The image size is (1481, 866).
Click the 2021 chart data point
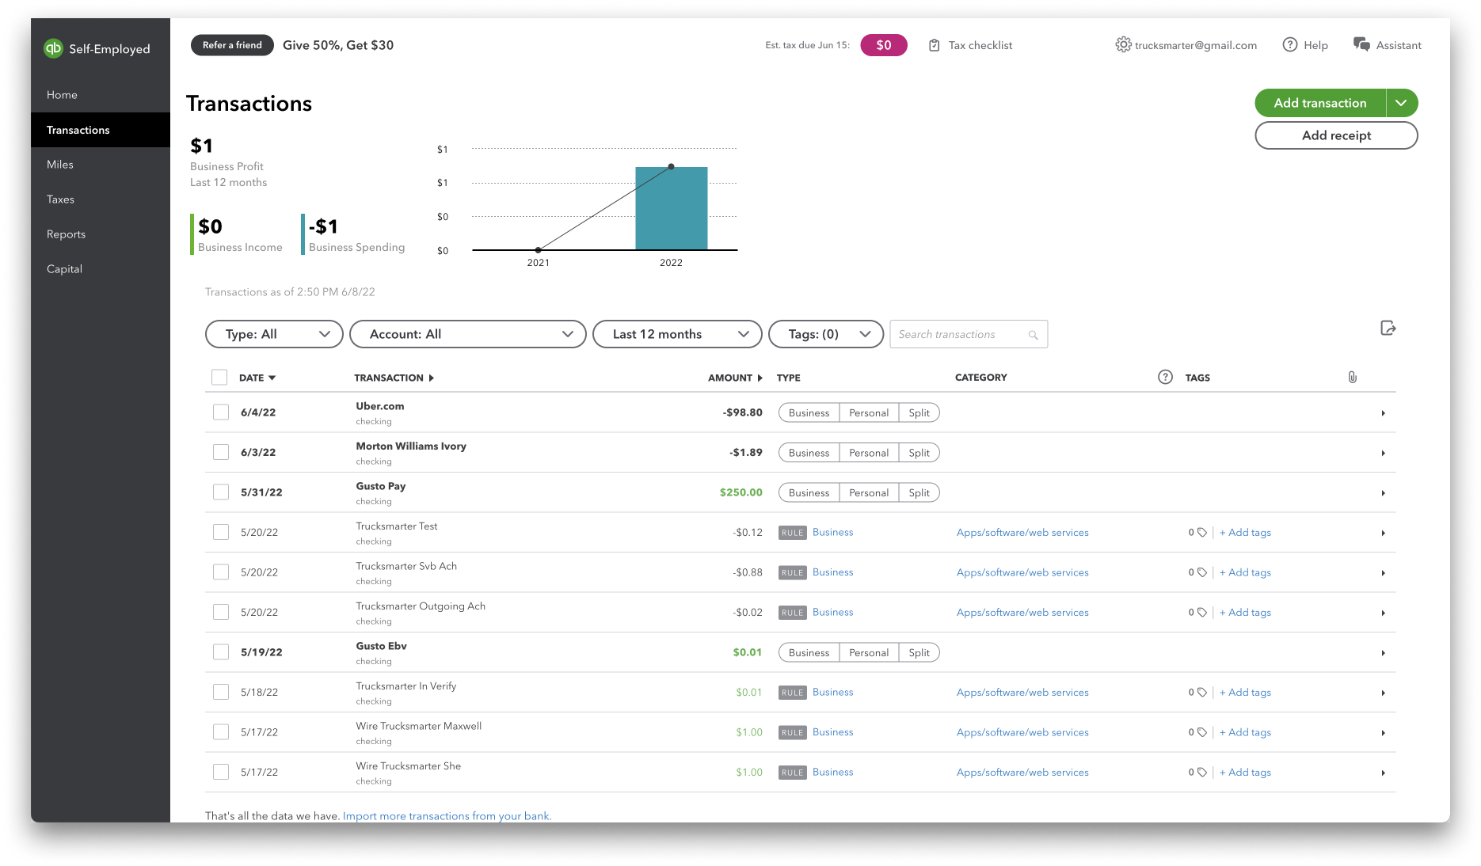[539, 250]
